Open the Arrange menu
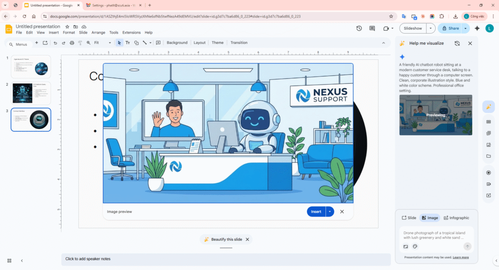499x270 pixels. 98,33
